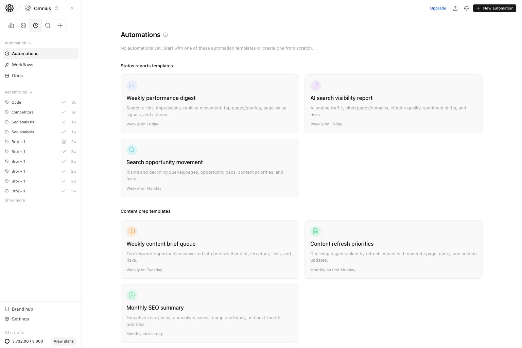Open the Omnius workspace switcher
Image resolution: width=522 pixels, height=348 pixels.
tap(41, 8)
